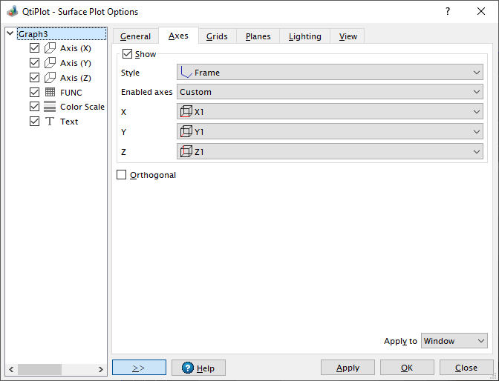Image resolution: width=499 pixels, height=381 pixels.
Task: Switch to the Lighting tab
Action: click(304, 36)
